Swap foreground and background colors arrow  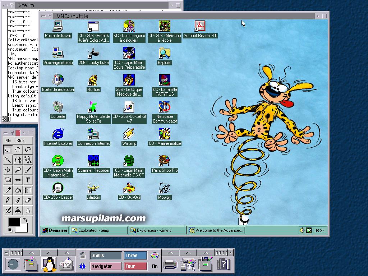pyautogui.click(x=25, y=220)
